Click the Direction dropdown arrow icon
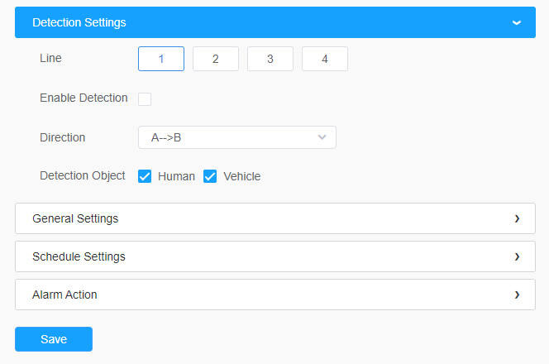This screenshot has width=549, height=364. point(322,137)
